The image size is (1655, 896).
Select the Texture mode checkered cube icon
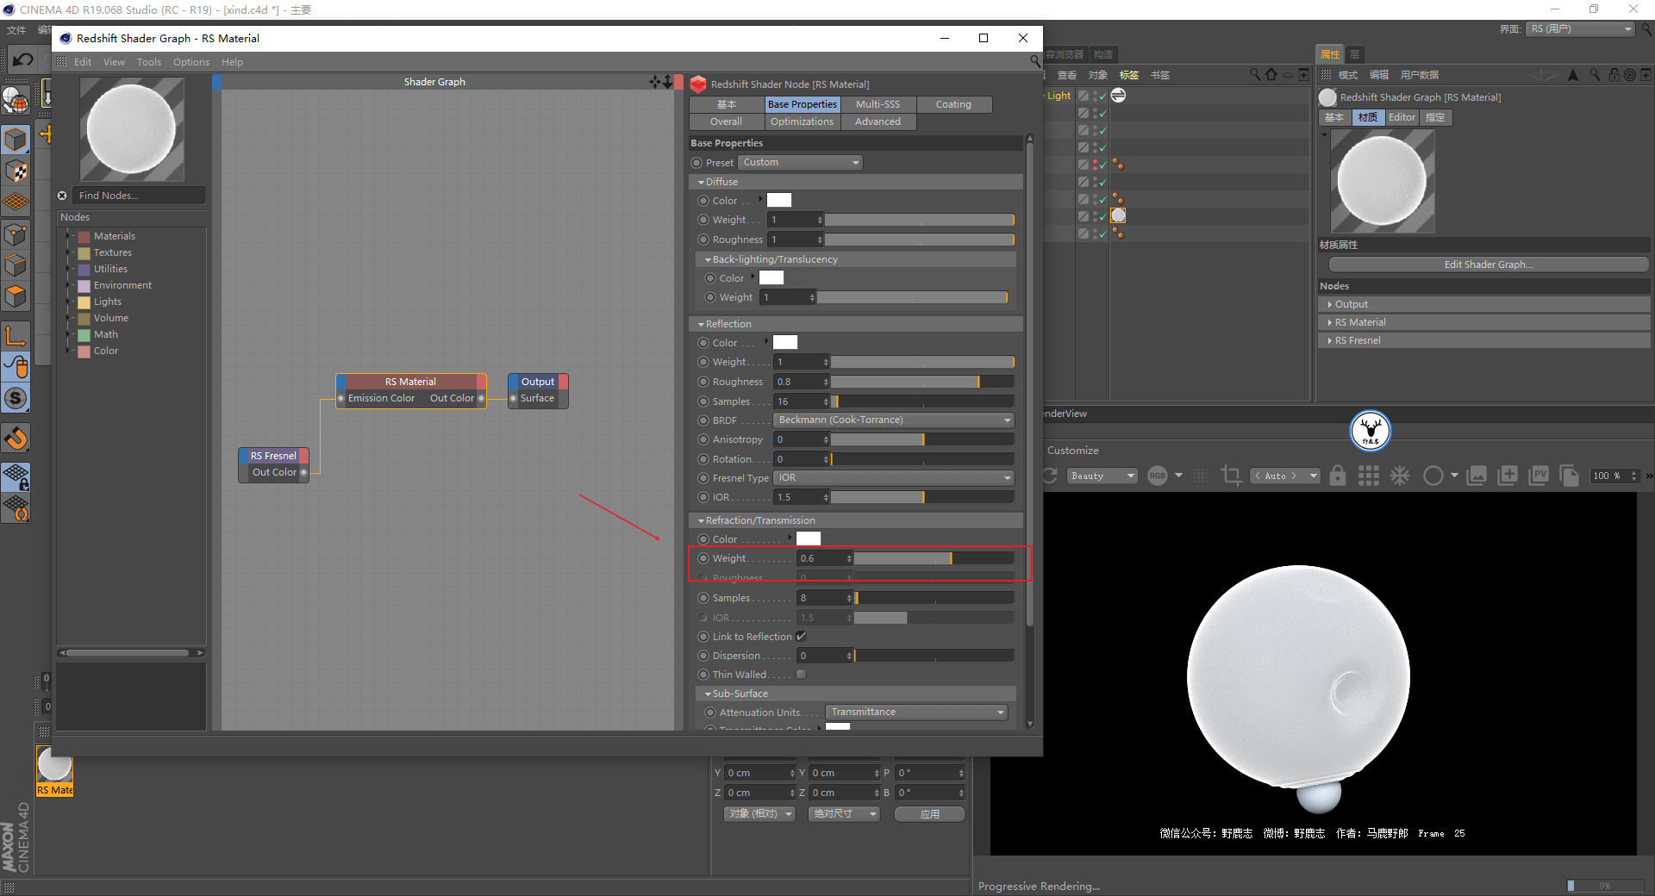[16, 171]
